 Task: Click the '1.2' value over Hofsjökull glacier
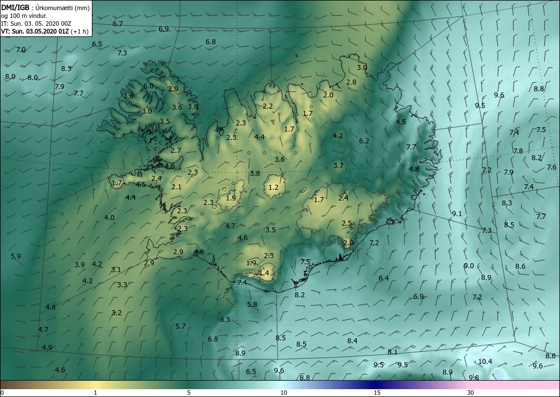(x=273, y=188)
